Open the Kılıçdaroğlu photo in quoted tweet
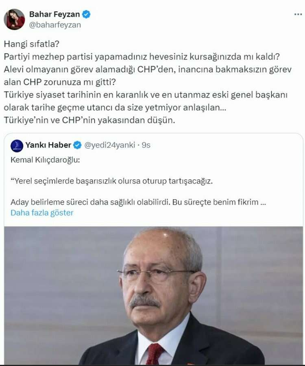Image resolution: width=305 pixels, height=366 pixels. [x=153, y=295]
